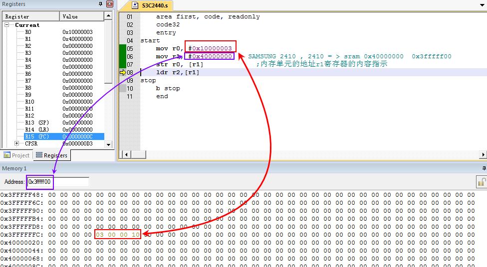Click the 'str r0, [r1]' code line
The image size is (487, 267).
(180, 64)
